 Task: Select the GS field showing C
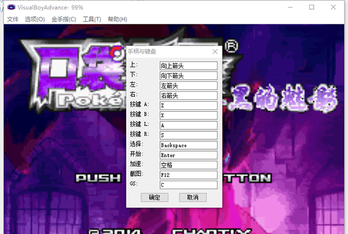coord(188,185)
